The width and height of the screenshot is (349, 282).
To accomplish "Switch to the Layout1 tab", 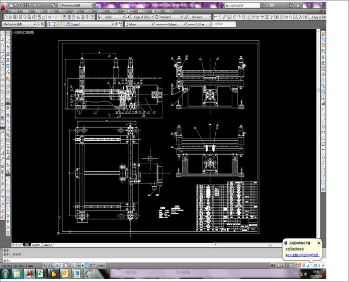I will (x=36, y=244).
